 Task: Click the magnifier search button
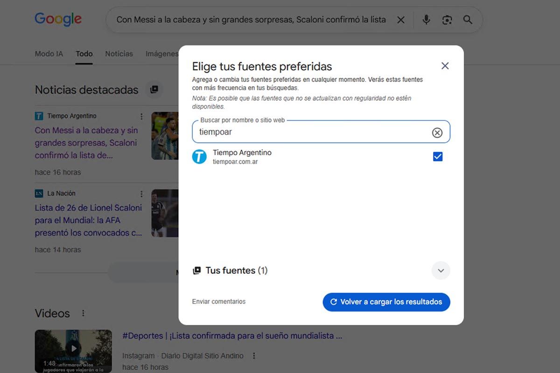click(x=468, y=20)
